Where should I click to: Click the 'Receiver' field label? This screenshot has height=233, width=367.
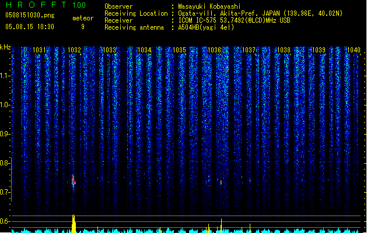tap(118, 20)
